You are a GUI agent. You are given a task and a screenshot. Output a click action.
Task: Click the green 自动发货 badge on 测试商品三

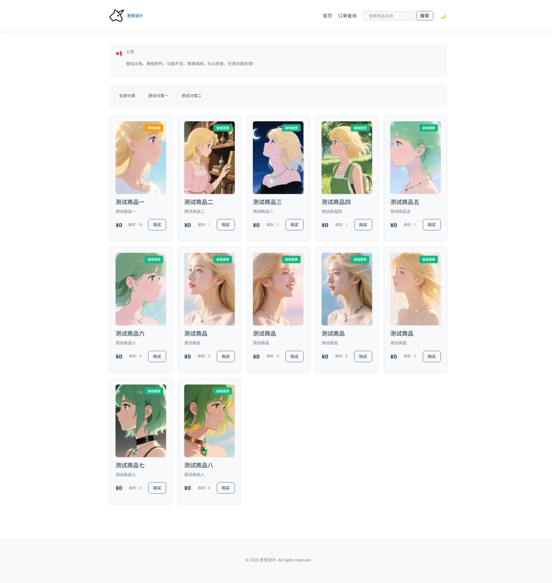click(291, 128)
